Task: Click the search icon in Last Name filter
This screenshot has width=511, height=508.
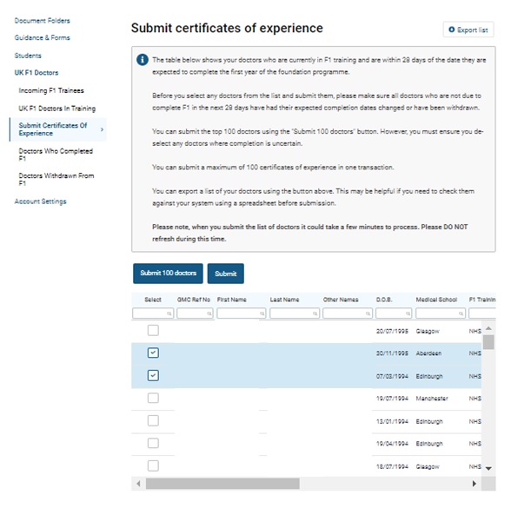Action: pyautogui.click(x=315, y=313)
